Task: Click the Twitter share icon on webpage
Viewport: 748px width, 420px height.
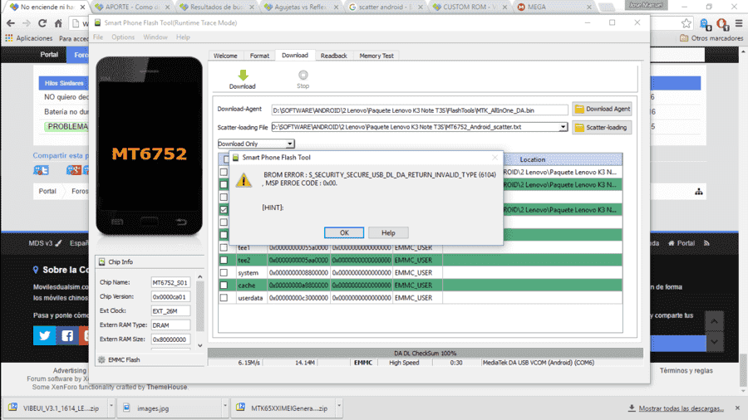Action: [44, 335]
